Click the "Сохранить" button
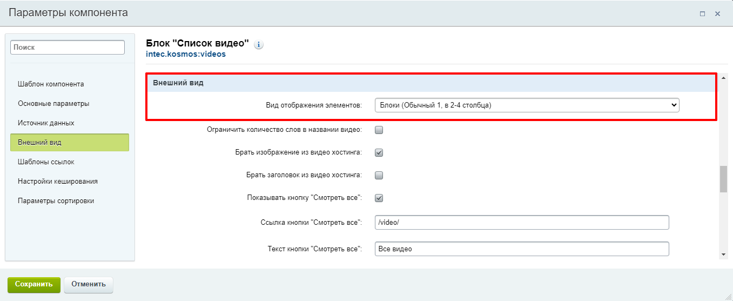Screen dimensions: 733x301 coord(33,284)
